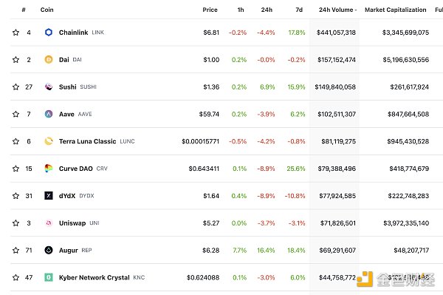This screenshot has height=295, width=443.
Task: Toggle favorite star for Chainlink
Action: [x=16, y=33]
